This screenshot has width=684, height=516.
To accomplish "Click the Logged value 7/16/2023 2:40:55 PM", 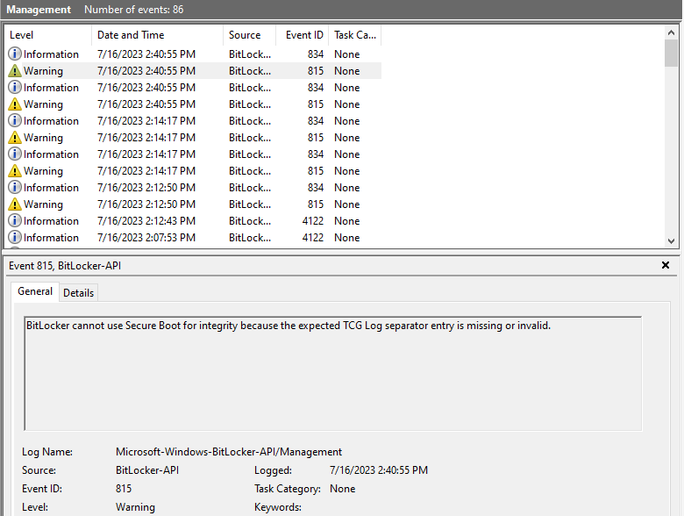I will point(379,470).
